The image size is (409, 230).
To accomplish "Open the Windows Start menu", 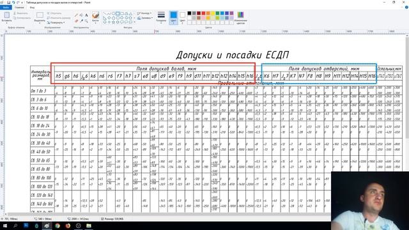I will pos(4,226).
